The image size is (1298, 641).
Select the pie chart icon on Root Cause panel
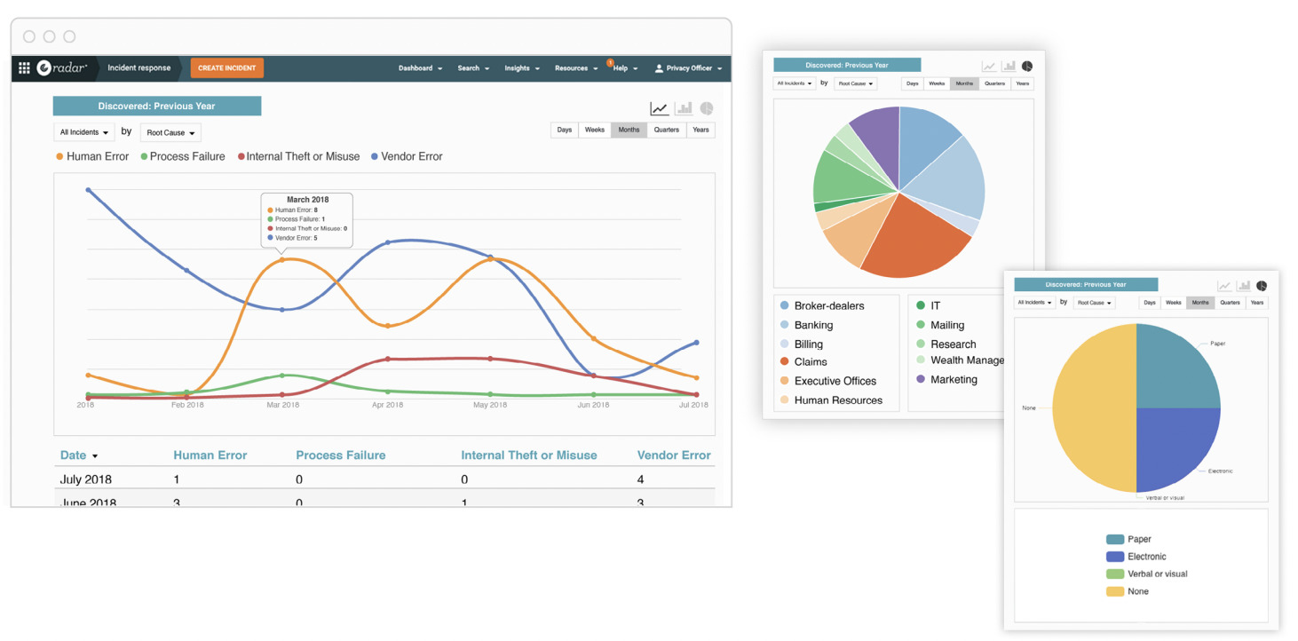tap(1026, 65)
